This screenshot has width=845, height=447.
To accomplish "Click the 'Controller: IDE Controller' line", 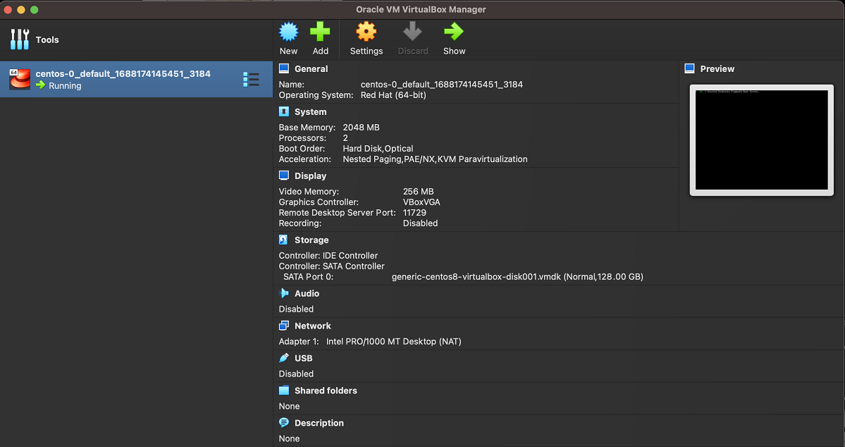I will tap(328, 256).
